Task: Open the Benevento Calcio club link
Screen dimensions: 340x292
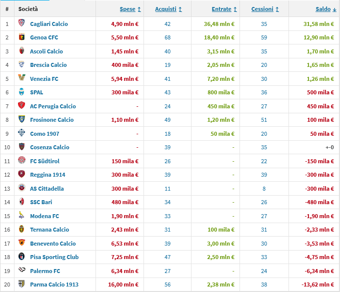Action: click(x=53, y=244)
